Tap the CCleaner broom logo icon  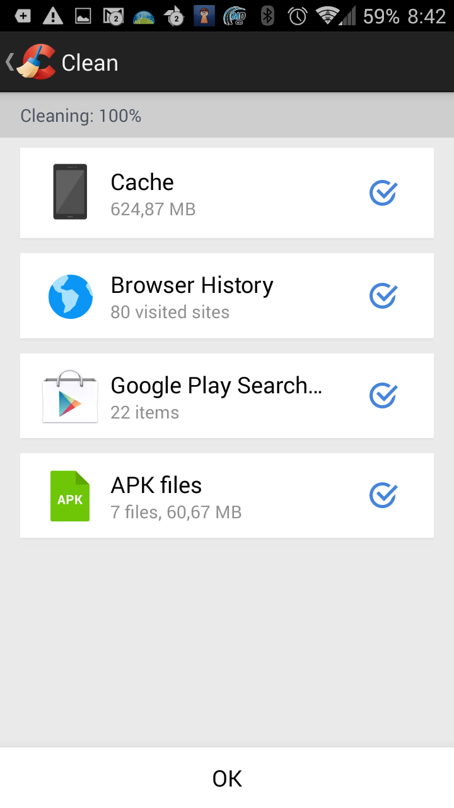pos(36,62)
